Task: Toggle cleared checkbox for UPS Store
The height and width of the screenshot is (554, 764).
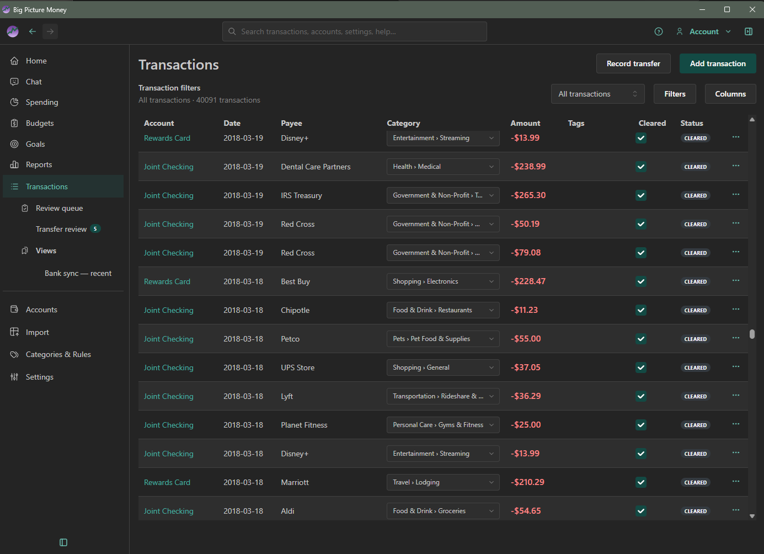Action: (641, 367)
